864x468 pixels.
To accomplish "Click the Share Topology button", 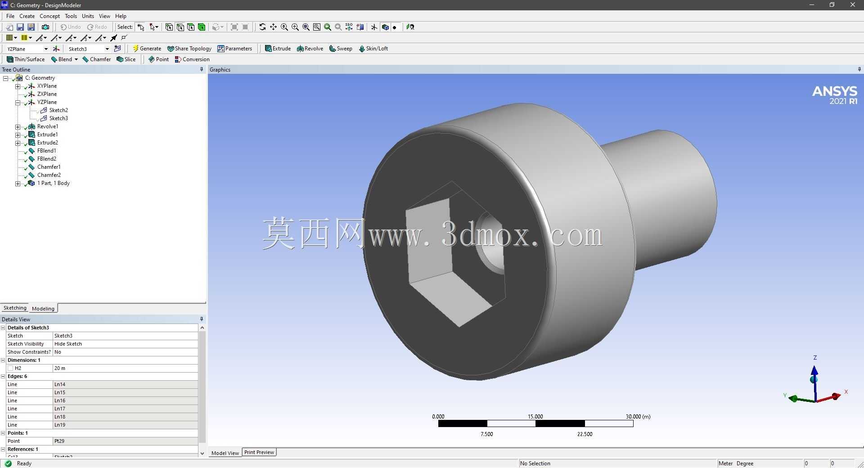I will click(189, 49).
